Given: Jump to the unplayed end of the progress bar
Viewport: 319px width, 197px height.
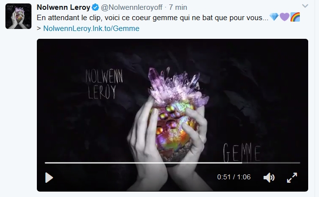Looking at the screenshot, I should (271, 163).
